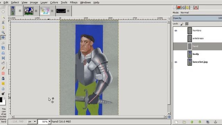Open the Colors menu

coord(54,2)
